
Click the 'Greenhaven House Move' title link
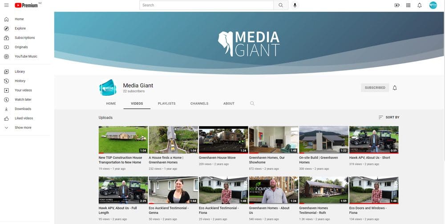pos(217,158)
